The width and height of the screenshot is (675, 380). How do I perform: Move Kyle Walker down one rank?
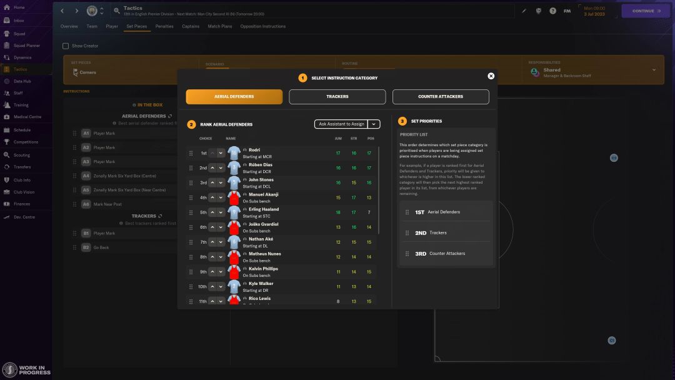click(221, 287)
